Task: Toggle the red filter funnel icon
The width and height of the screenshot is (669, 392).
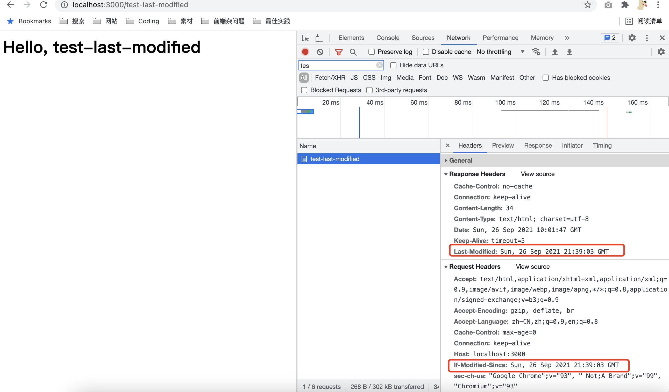Action: 338,52
